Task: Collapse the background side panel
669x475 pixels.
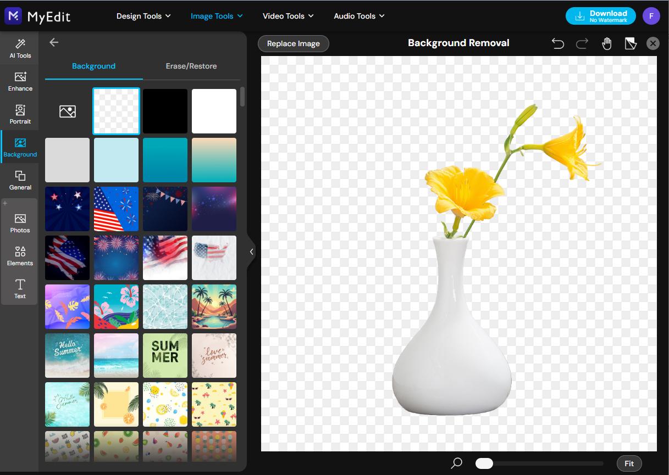Action: pos(252,252)
